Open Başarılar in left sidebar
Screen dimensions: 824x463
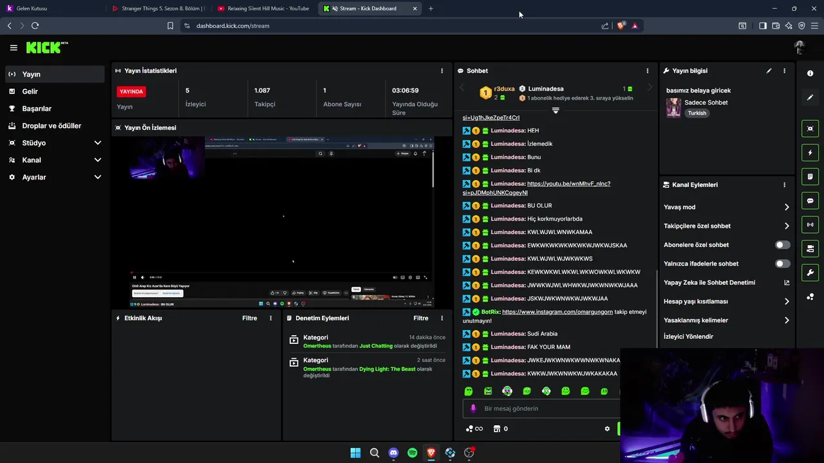(x=55, y=109)
